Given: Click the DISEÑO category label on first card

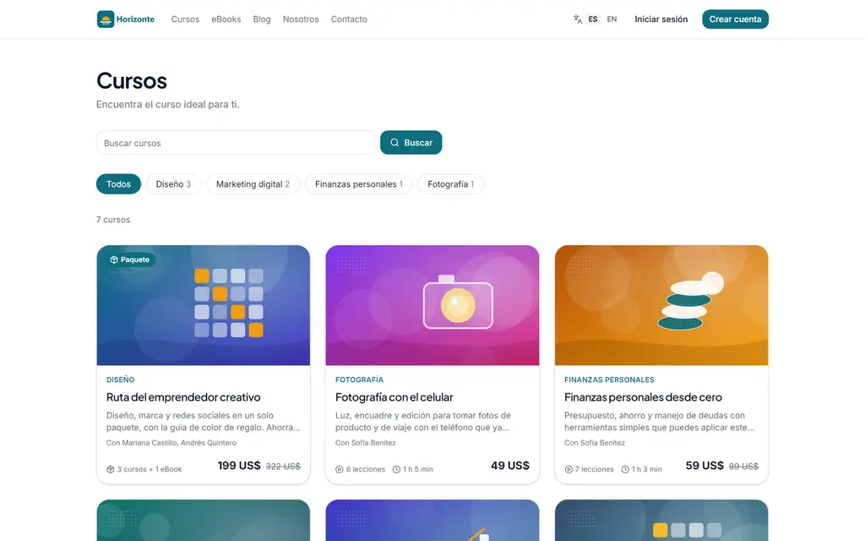Looking at the screenshot, I should coord(120,380).
